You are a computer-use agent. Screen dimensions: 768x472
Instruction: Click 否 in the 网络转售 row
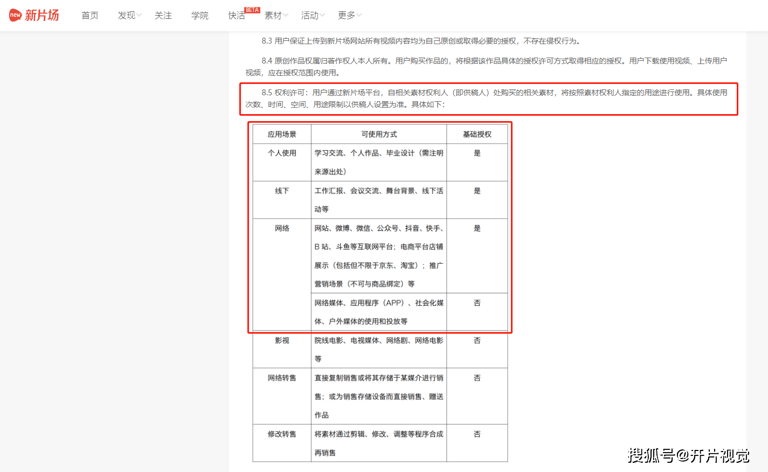pyautogui.click(x=477, y=378)
